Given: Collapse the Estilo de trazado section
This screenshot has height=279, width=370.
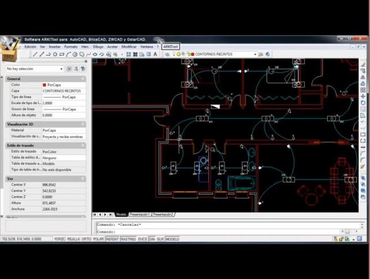Looking at the screenshot, I should 83,146.
